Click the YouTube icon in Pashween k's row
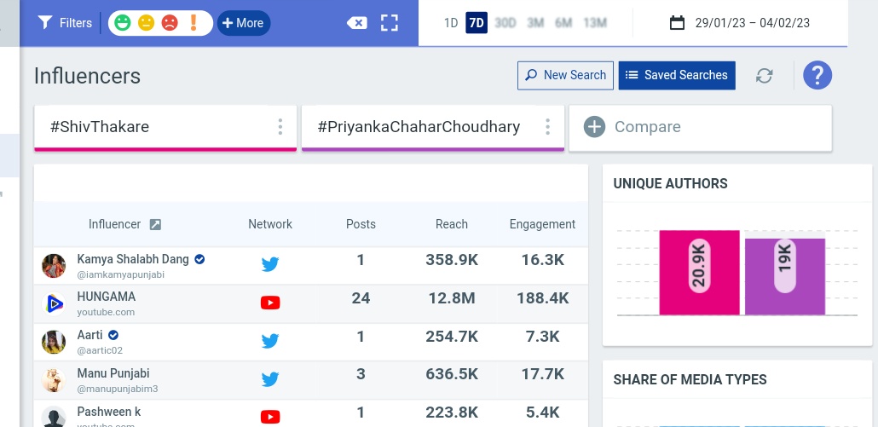878x427 pixels. 270,417
